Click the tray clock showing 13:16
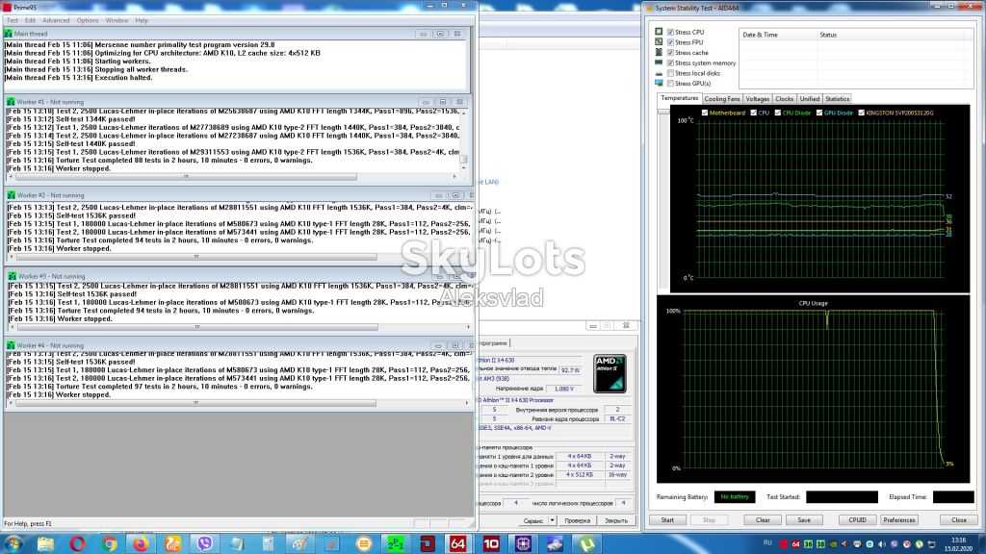Viewport: 986px width, 554px height. click(959, 541)
